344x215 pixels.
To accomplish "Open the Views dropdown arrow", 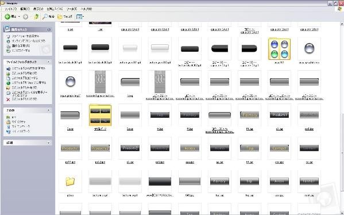I will click(x=83, y=17).
